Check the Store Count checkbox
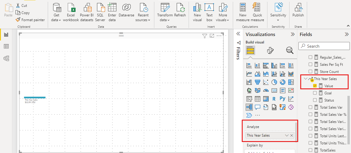The image size is (351, 153). [x=310, y=71]
